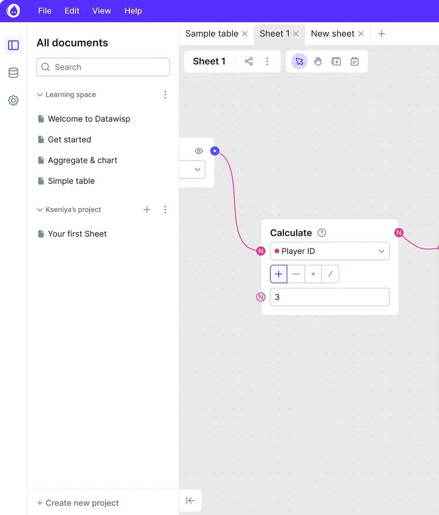
Task: Open the Simple table document
Action: click(x=71, y=181)
